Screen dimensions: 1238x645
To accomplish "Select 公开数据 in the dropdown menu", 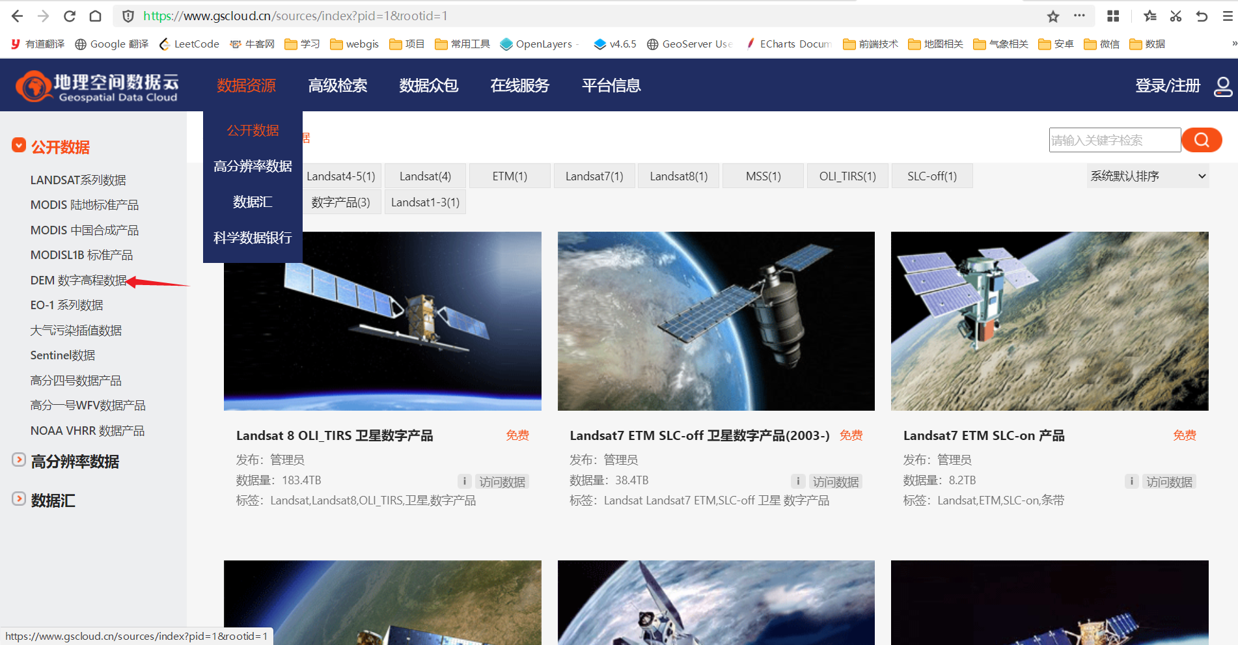I will pos(253,130).
